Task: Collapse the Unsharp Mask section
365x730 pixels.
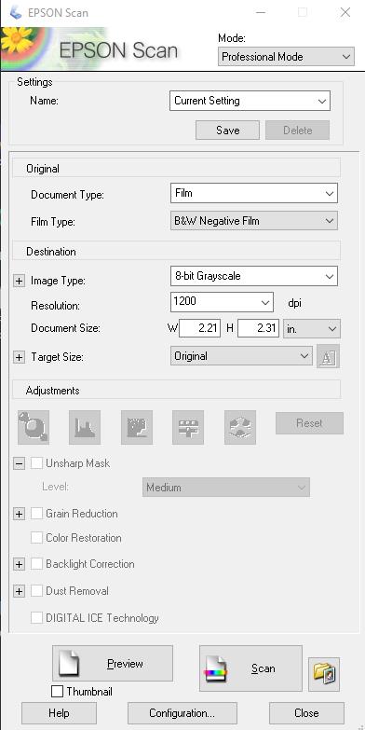Action: [19, 463]
